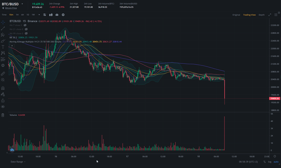The width and height of the screenshot is (281, 168).
Task: Activate the magnet snap mode
Action: tap(3, 88)
